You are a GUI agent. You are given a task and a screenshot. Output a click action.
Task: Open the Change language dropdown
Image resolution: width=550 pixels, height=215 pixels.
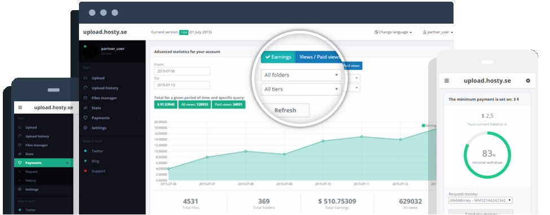pos(393,32)
